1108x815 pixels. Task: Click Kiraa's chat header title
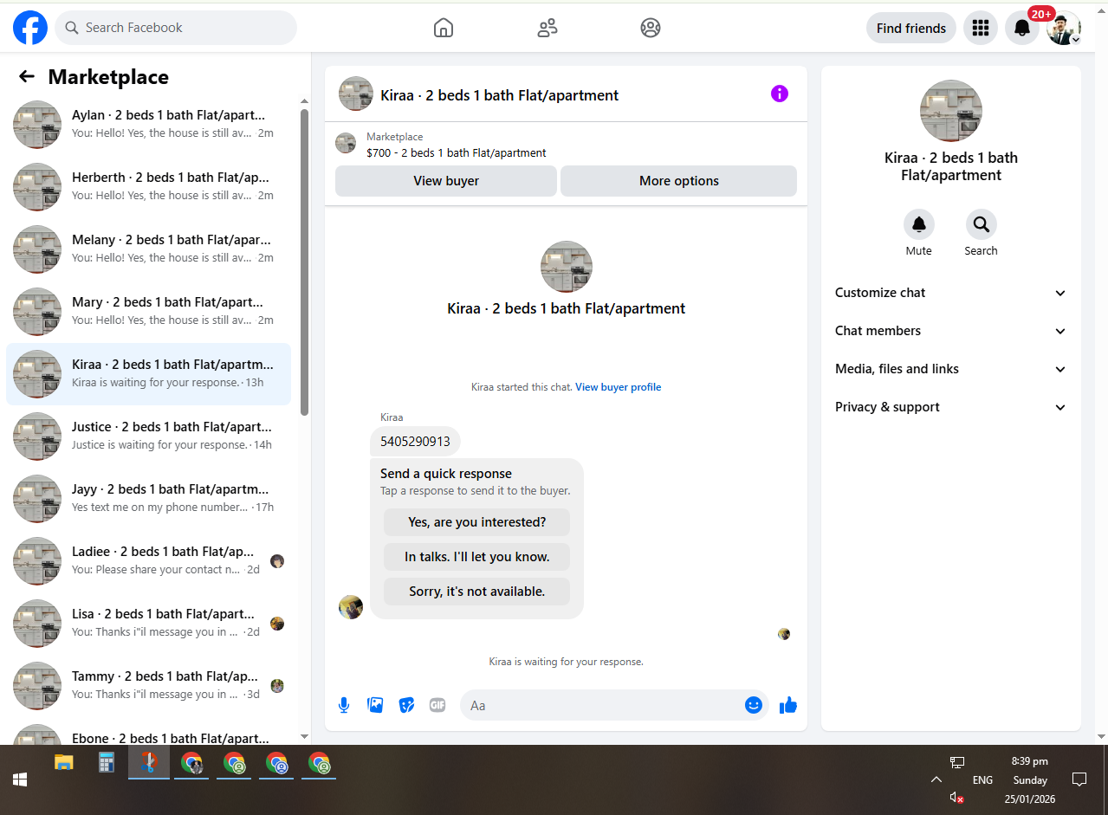(x=500, y=95)
